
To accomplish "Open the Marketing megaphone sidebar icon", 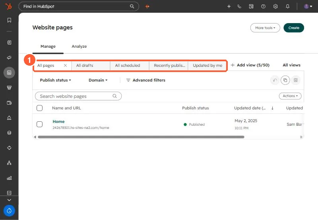I will (x=9, y=58).
